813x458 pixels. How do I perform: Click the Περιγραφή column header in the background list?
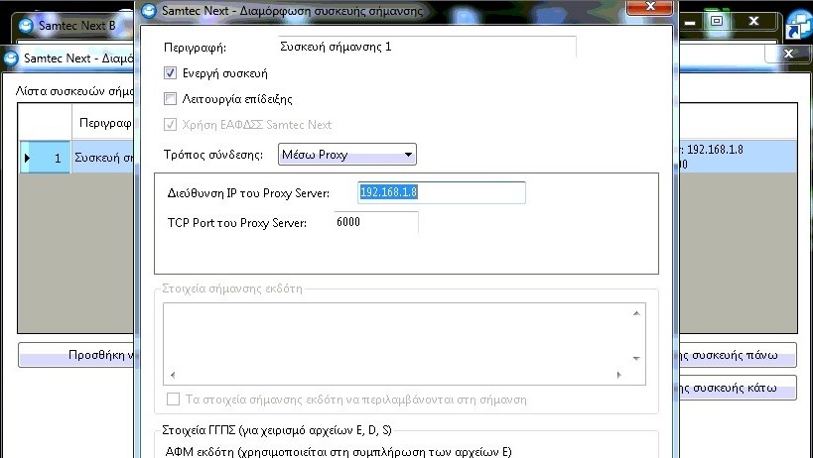tap(102, 123)
